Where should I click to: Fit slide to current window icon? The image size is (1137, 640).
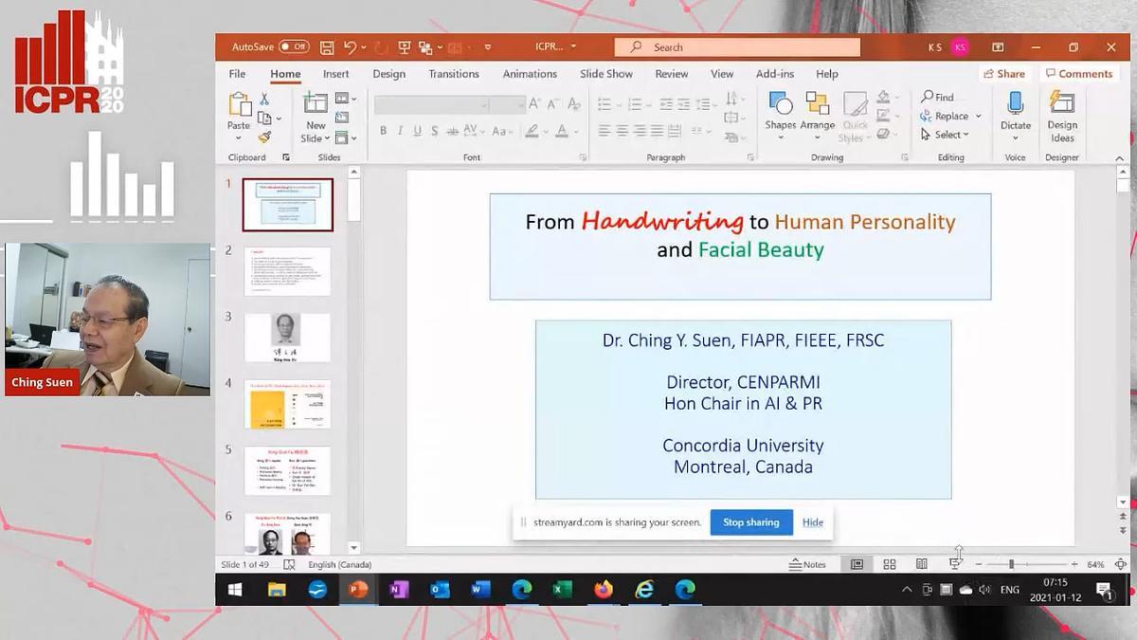[1121, 564]
